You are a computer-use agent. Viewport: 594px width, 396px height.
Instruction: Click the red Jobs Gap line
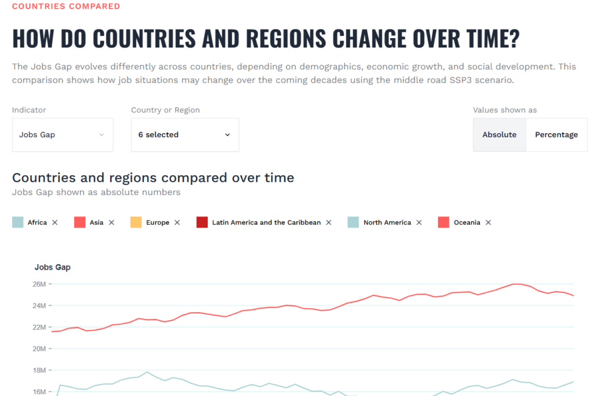click(290, 306)
